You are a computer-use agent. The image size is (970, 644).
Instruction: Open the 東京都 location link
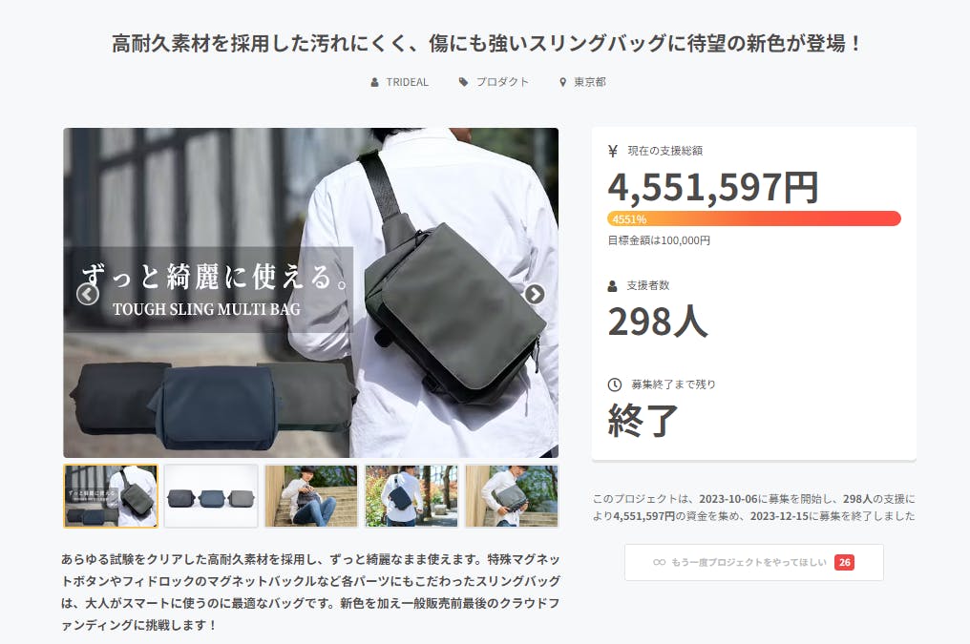pos(590,82)
